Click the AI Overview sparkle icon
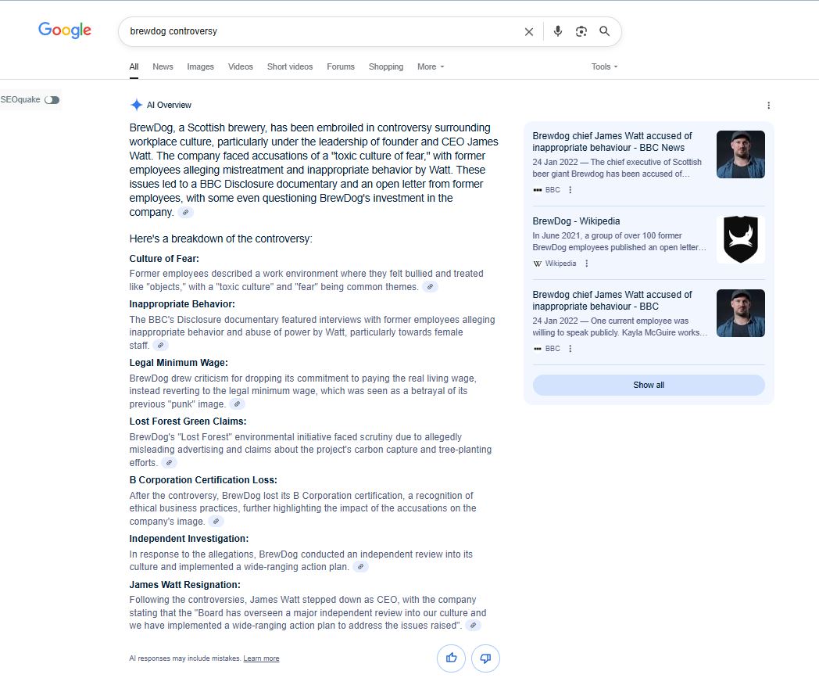 (136, 105)
